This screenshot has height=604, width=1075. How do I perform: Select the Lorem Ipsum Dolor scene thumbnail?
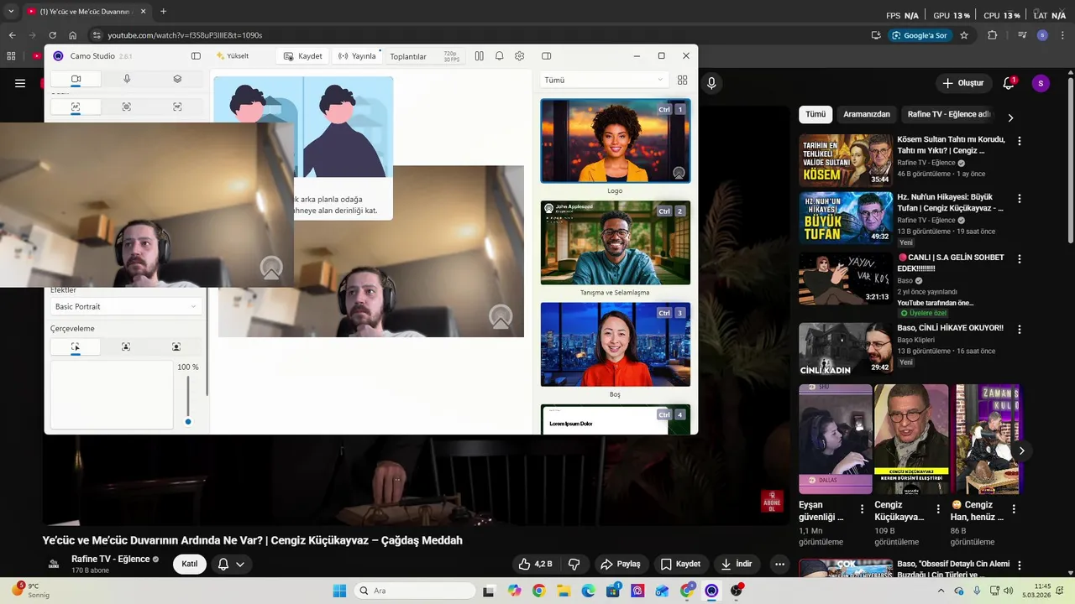(616, 419)
